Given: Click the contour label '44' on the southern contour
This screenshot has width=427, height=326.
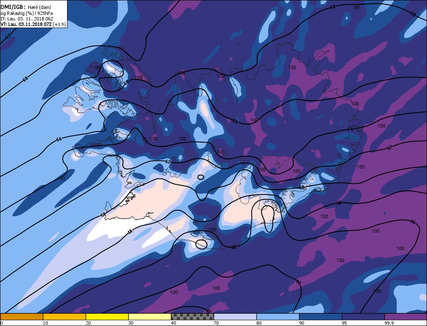Looking at the screenshot, I should pos(298,283).
